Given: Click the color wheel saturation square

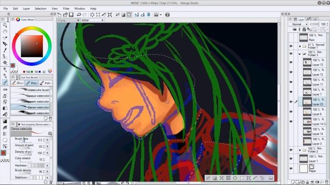Looking at the screenshot, I should coord(32,46).
